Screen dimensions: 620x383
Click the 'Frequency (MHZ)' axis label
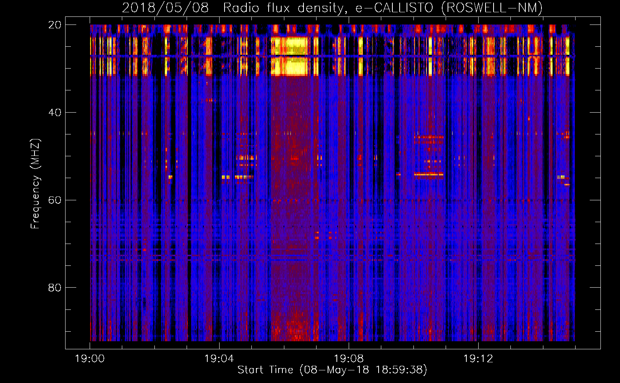tap(35, 183)
